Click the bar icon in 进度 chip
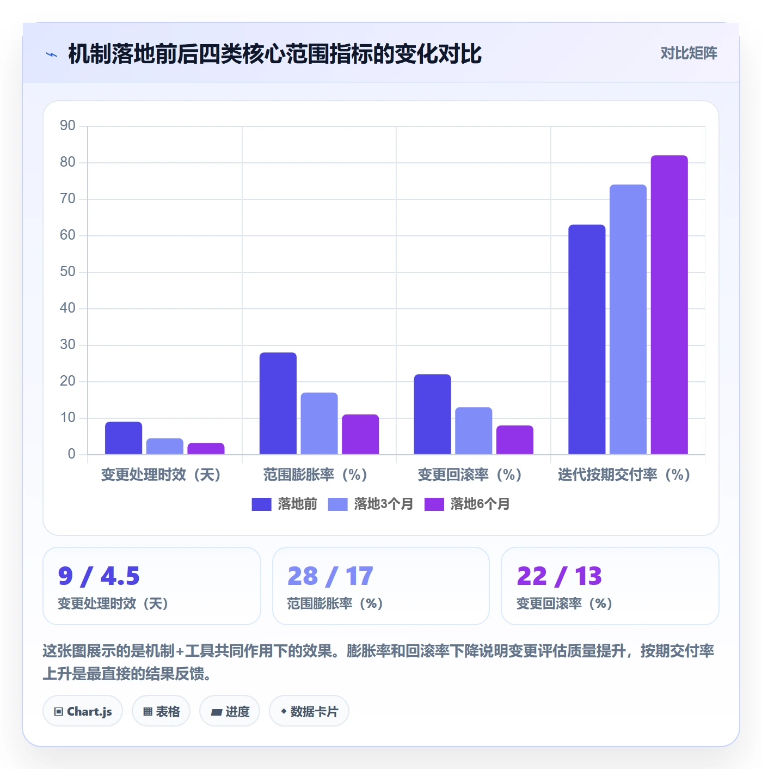This screenshot has height=769, width=762. click(217, 712)
